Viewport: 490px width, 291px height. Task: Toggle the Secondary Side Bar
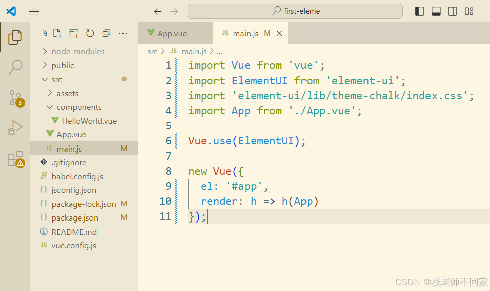pyautogui.click(x=452, y=10)
